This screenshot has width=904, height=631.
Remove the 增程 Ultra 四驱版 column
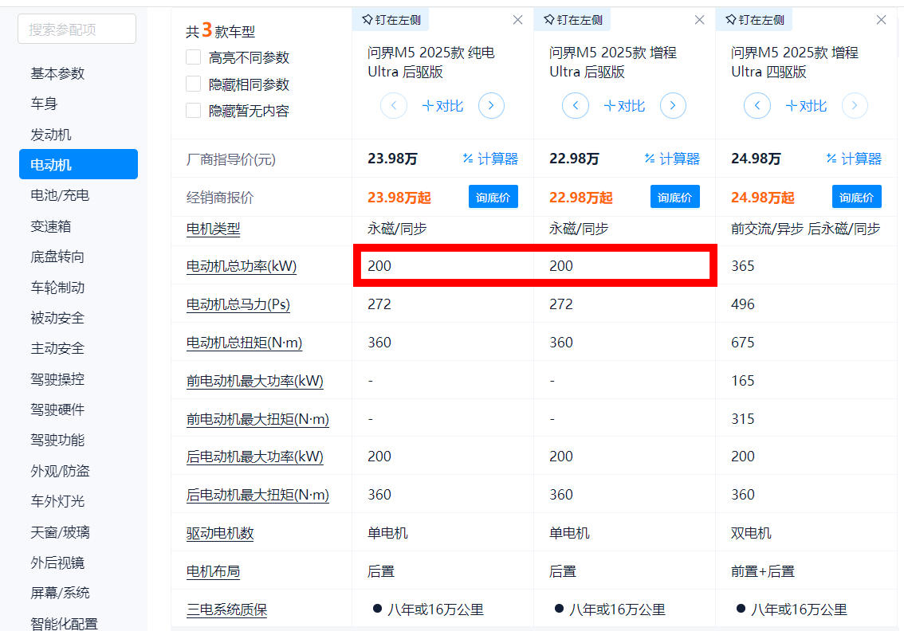(881, 20)
